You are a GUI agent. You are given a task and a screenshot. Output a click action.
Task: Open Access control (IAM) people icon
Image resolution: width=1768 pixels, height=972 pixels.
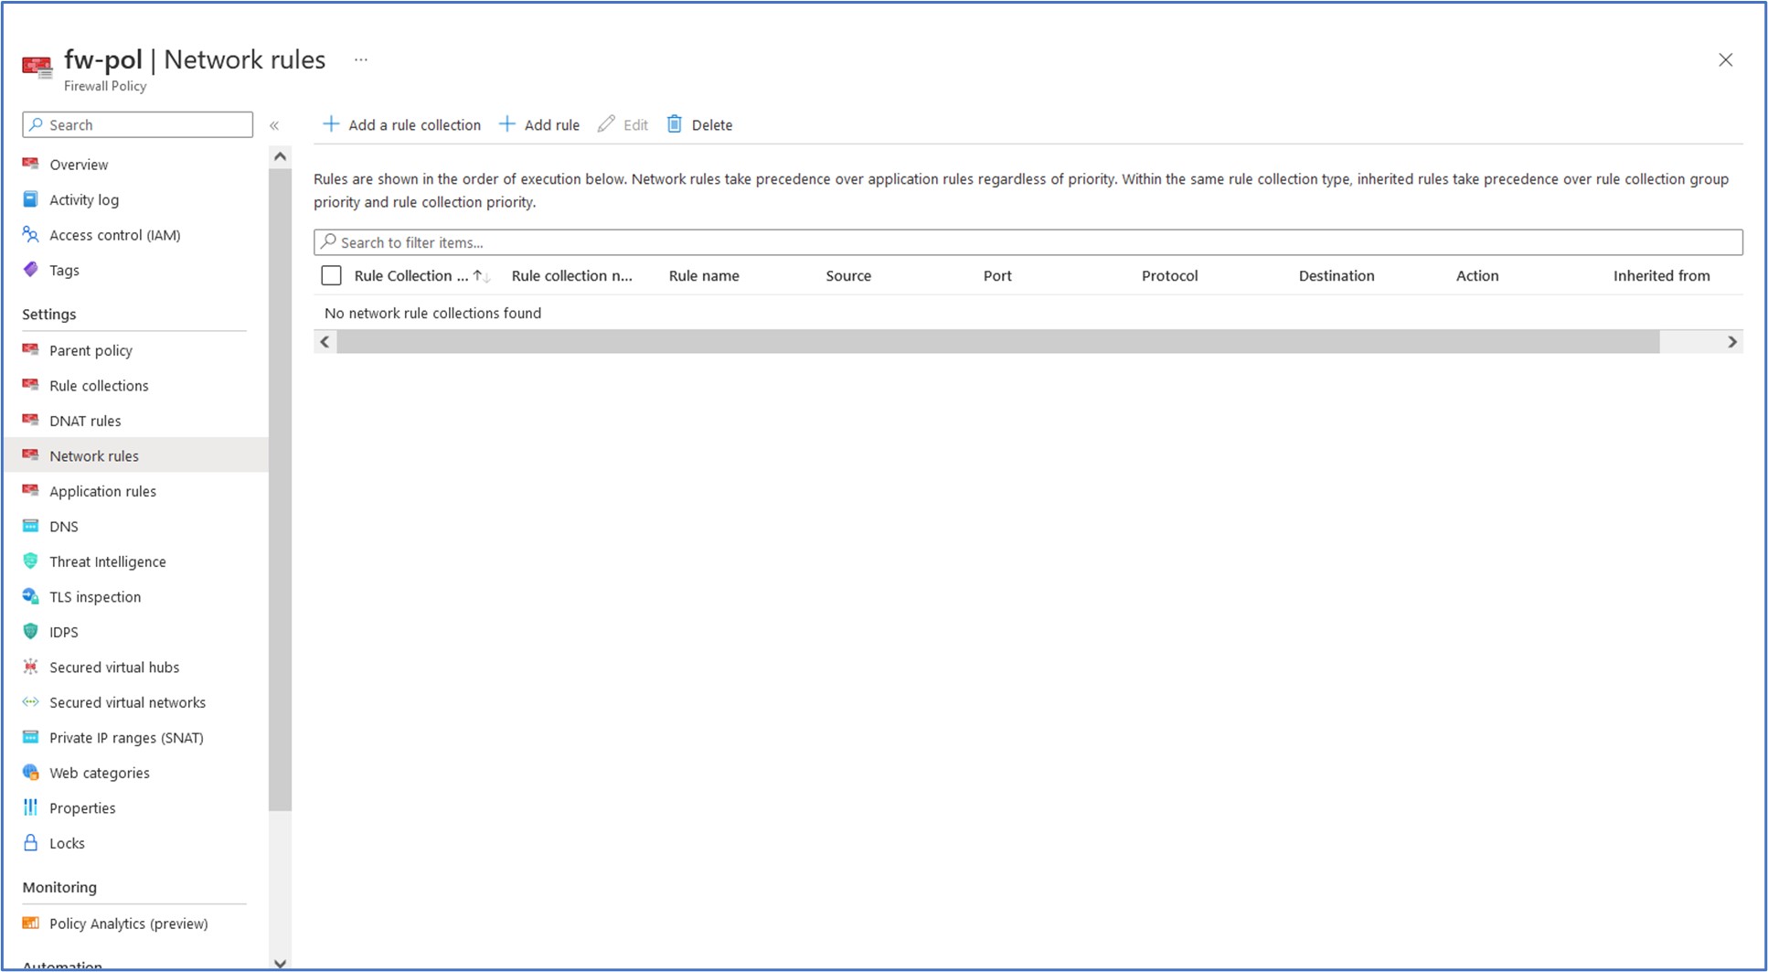click(x=31, y=235)
